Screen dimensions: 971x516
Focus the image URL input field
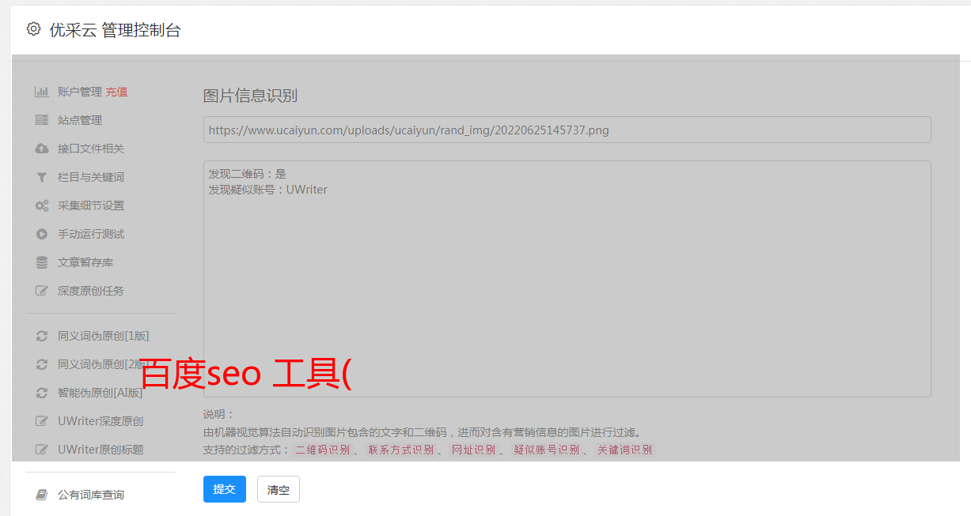(x=567, y=130)
